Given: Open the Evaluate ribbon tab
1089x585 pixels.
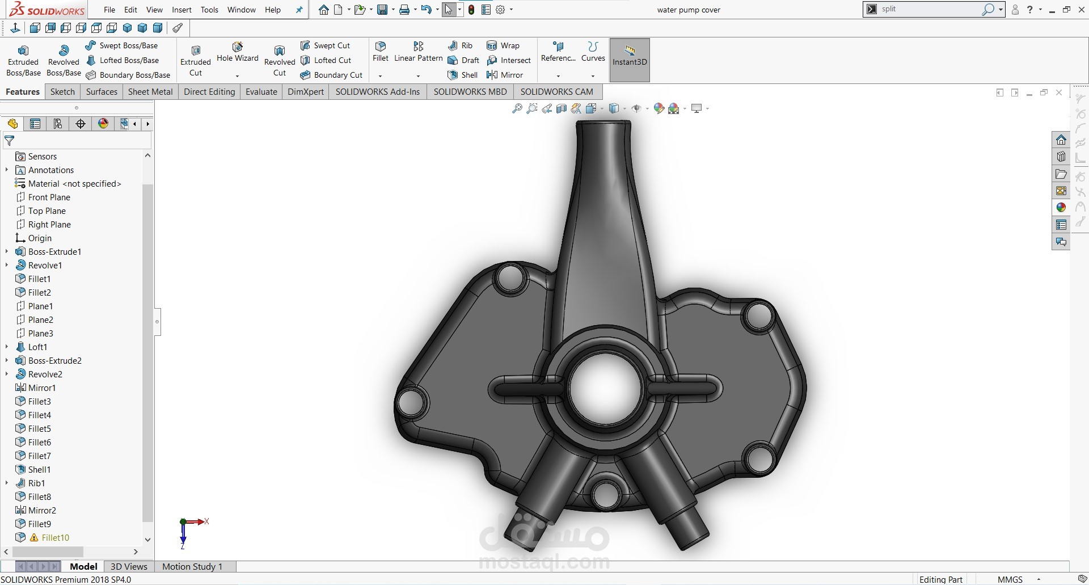Looking at the screenshot, I should point(261,92).
